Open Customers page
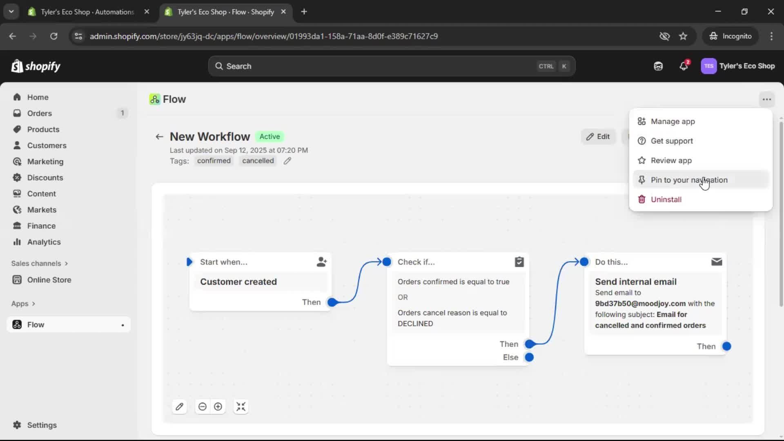 click(47, 145)
